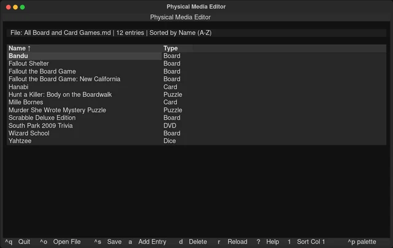393x248 pixels.
Task: Select Fallout the Board Game: New California
Action: coord(64,79)
